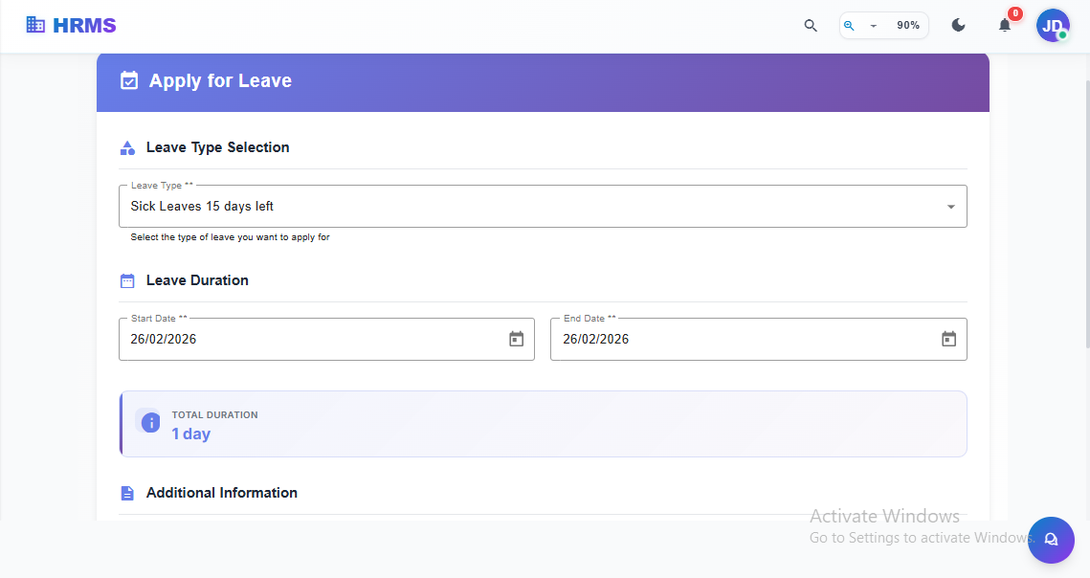Toggle dark mode with the moon icon
This screenshot has height=578, width=1090.
coord(958,26)
